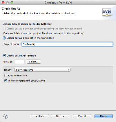The width and height of the screenshot is (116, 122).
Task: Open the Depth dropdown 'Fully recursive'
Action: [x=42, y=70]
